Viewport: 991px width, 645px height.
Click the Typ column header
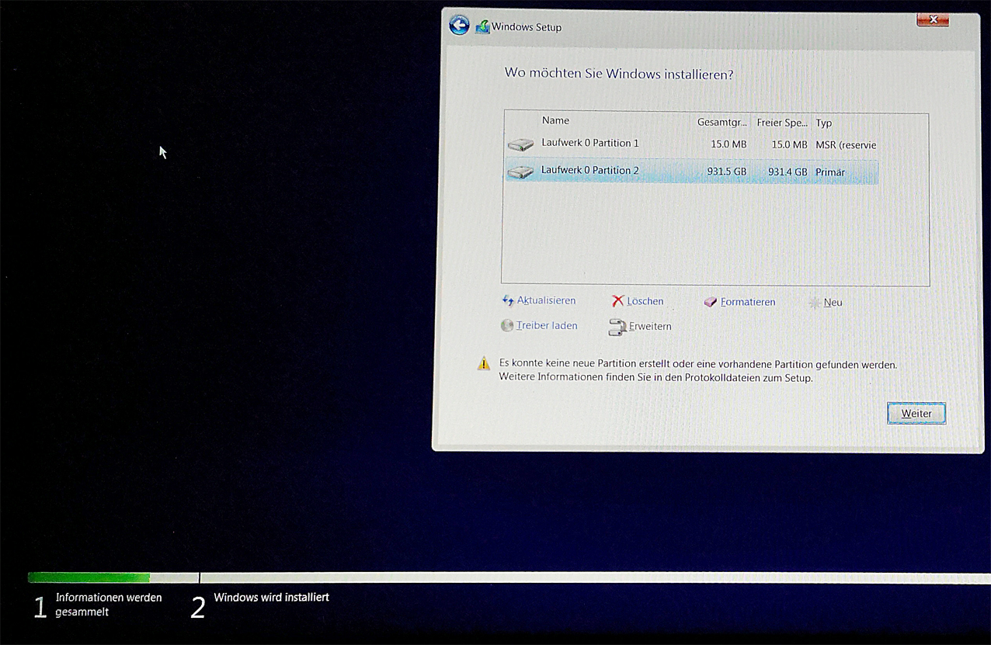(824, 123)
